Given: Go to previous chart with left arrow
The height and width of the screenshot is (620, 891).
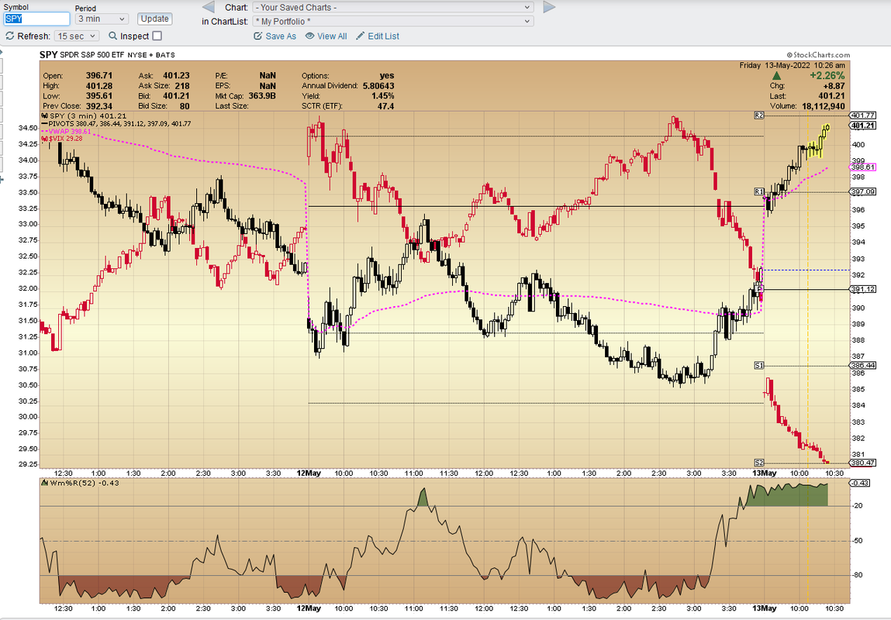Looking at the screenshot, I should 209,8.
